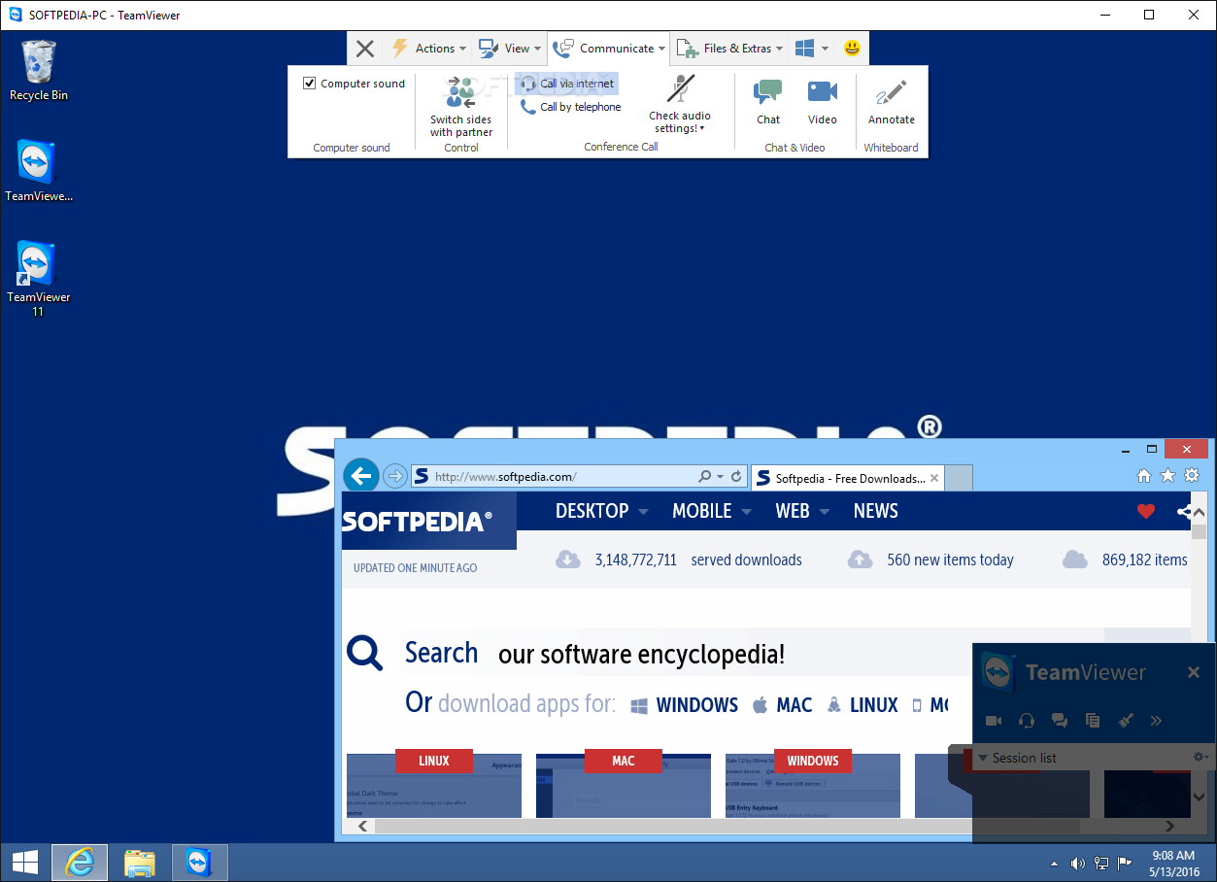Screen dimensions: 1217x882
Task: Click Internet Explorer Home icon
Action: 1144,476
